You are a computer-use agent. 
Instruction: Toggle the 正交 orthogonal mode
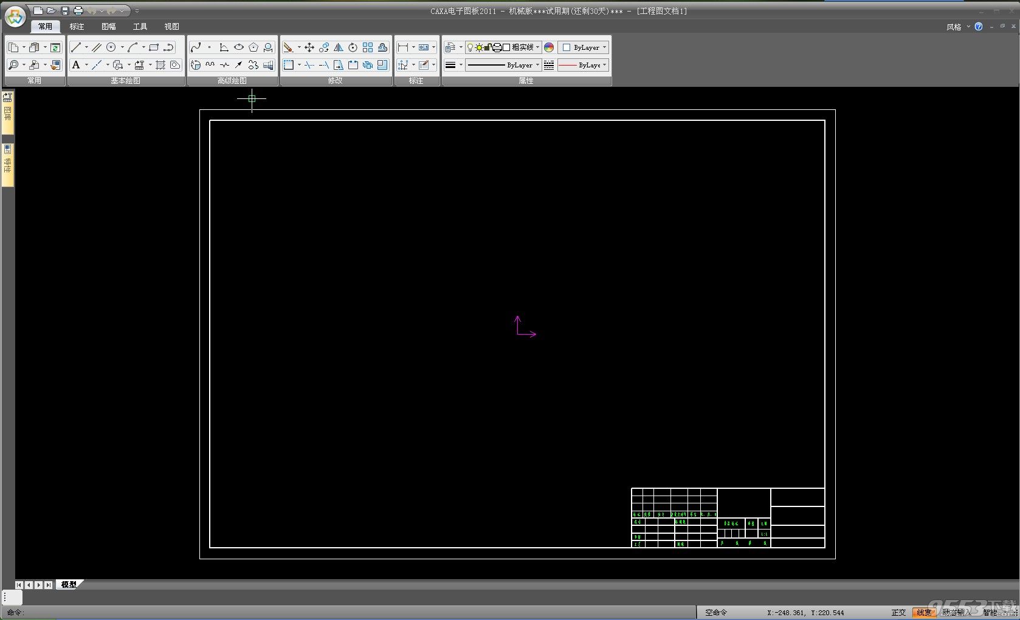tap(898, 612)
